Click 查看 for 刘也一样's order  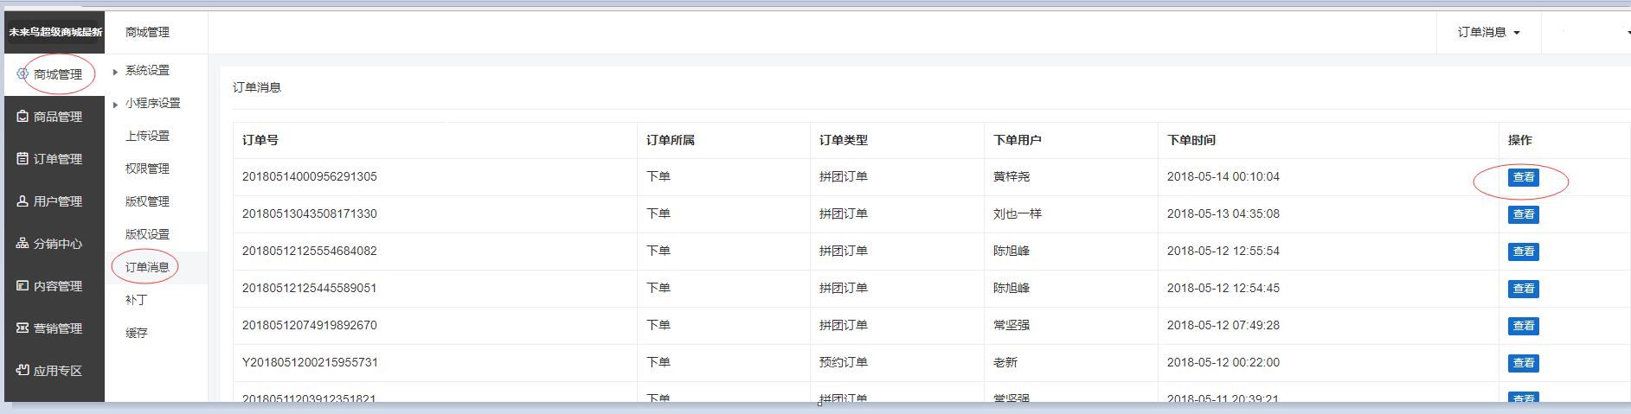pos(1523,214)
